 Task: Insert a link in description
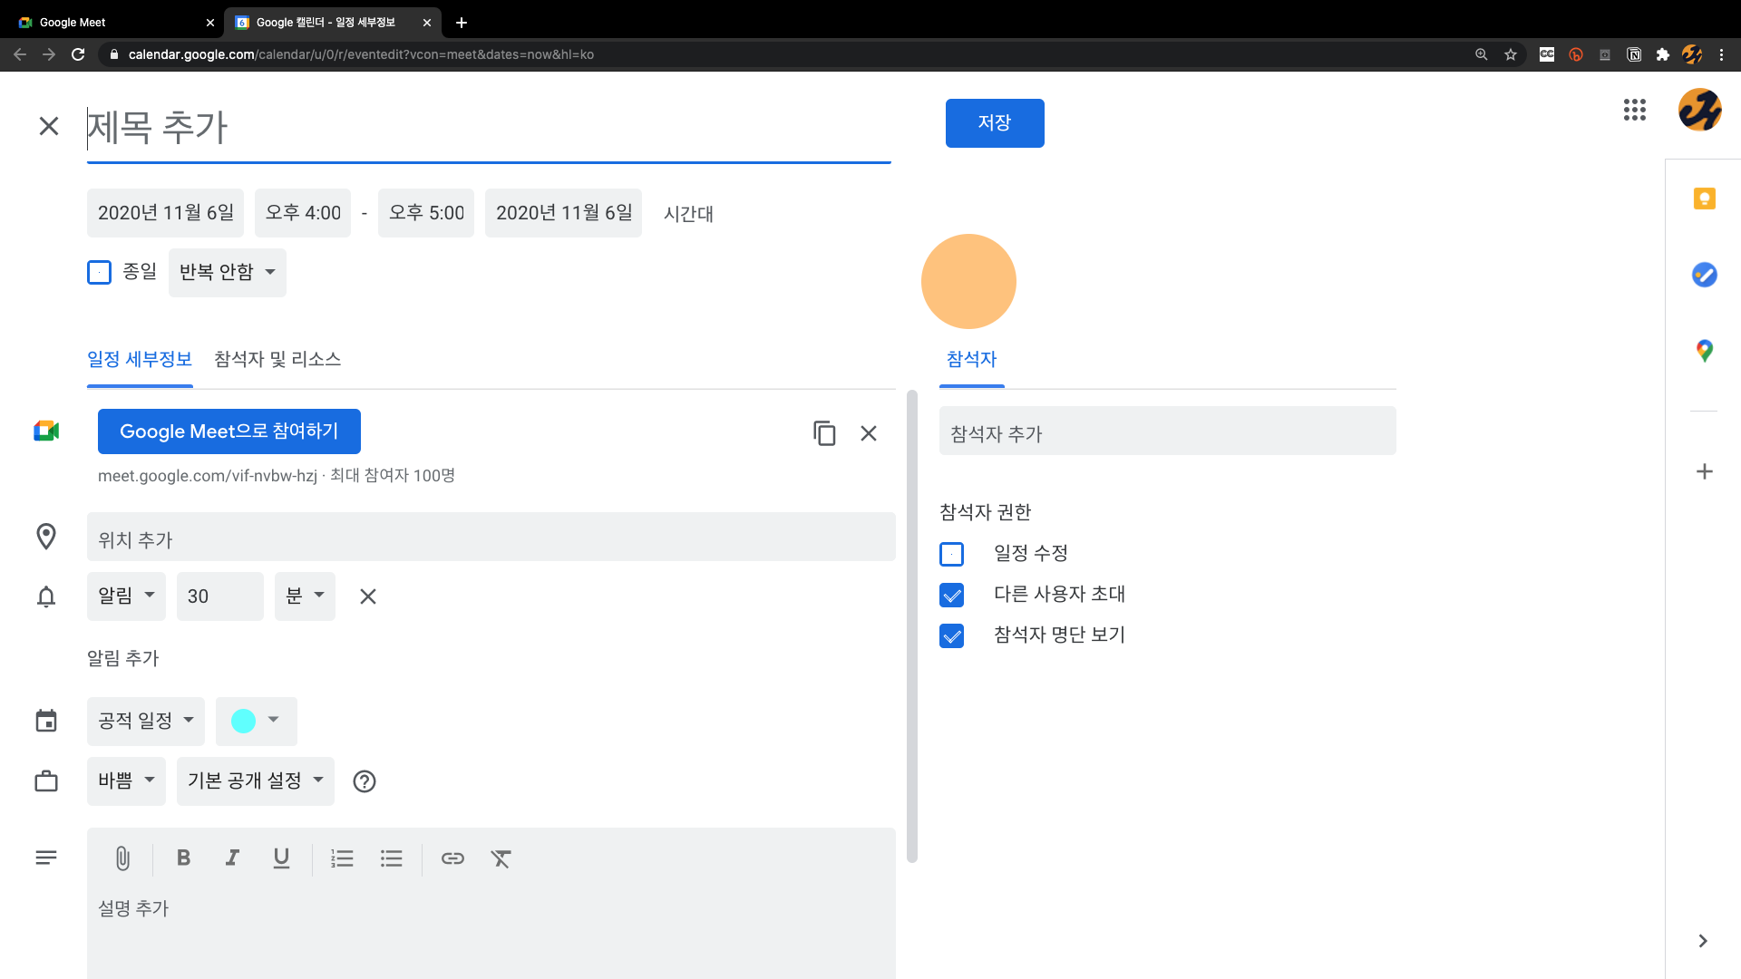(452, 858)
